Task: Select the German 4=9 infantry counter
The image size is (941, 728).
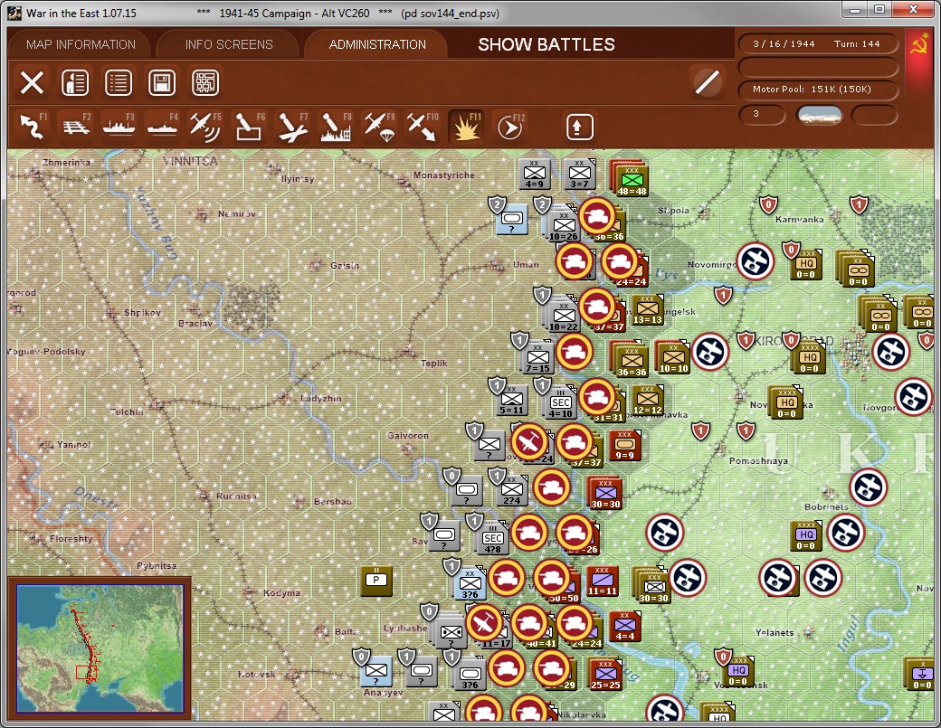Action: 534,174
